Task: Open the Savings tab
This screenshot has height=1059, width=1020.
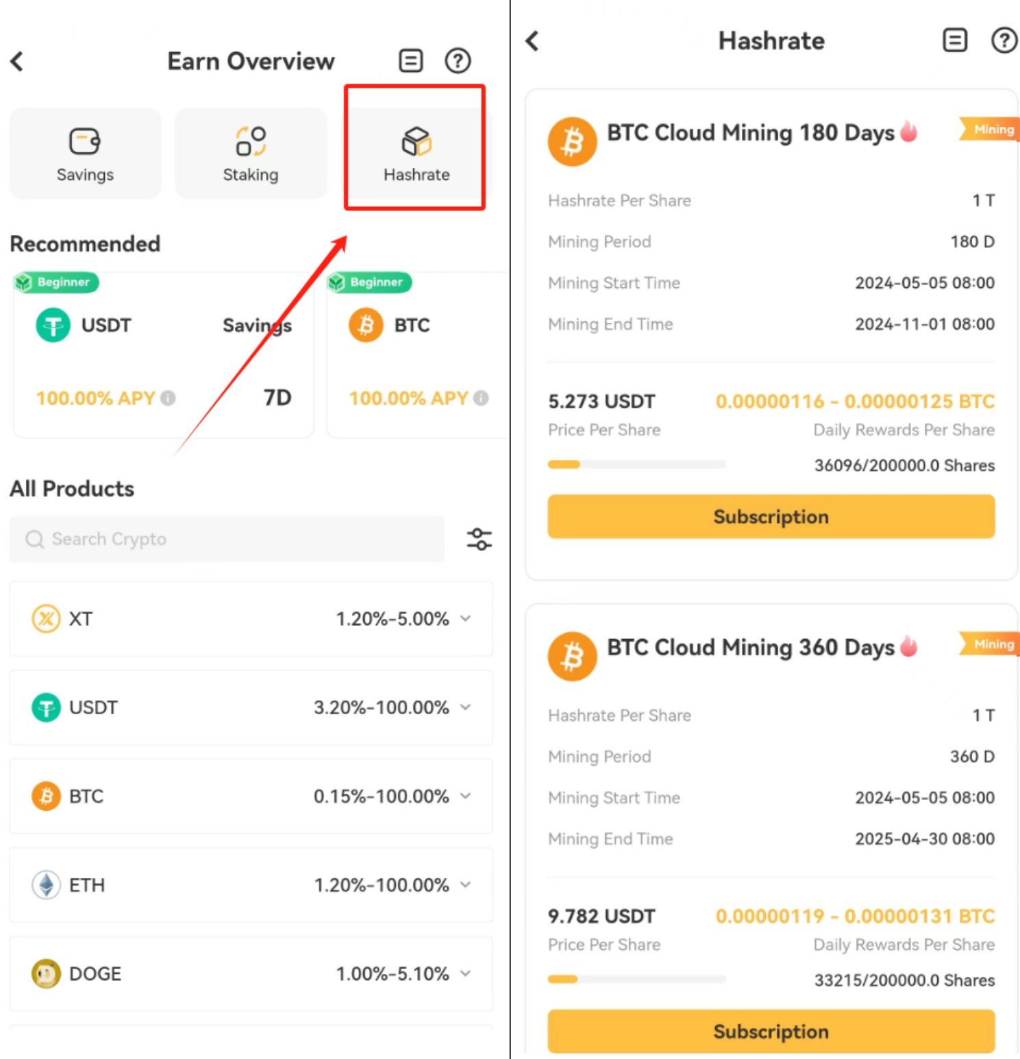Action: pyautogui.click(x=85, y=154)
